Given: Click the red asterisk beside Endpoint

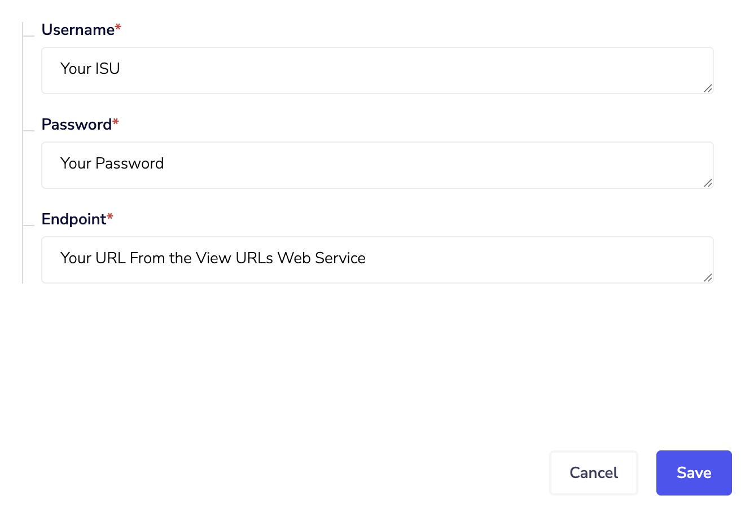Looking at the screenshot, I should point(110,217).
